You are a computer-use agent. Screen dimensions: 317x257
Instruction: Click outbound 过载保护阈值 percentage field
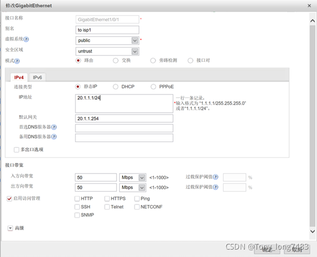235,187
